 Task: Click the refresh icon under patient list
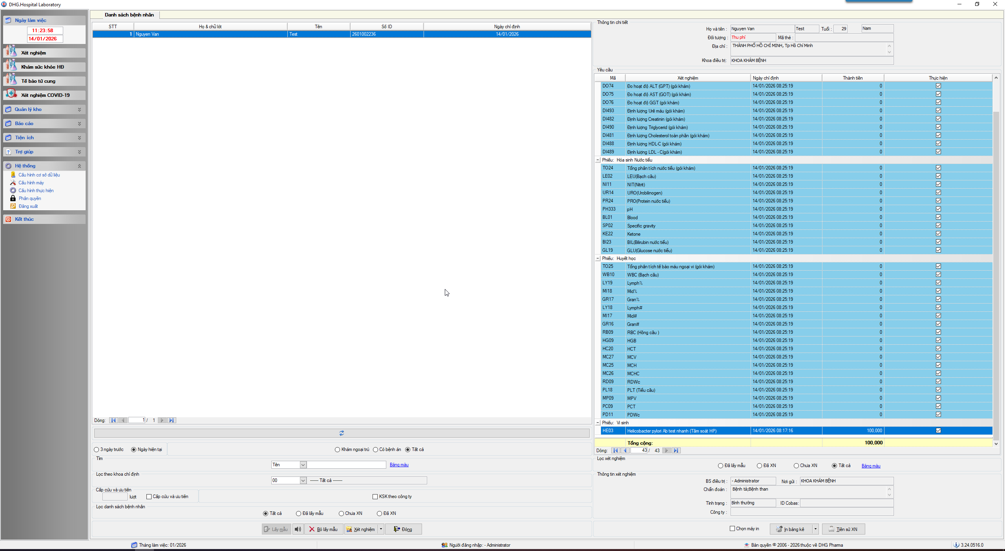(342, 433)
